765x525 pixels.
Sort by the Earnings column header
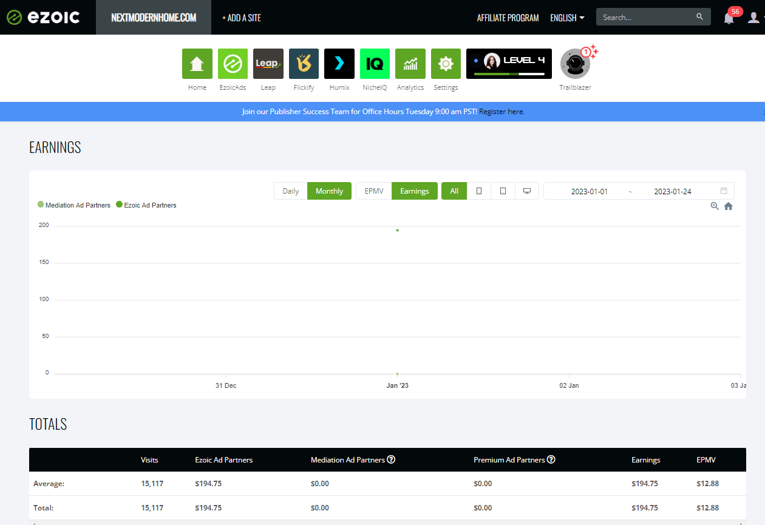[646, 460]
